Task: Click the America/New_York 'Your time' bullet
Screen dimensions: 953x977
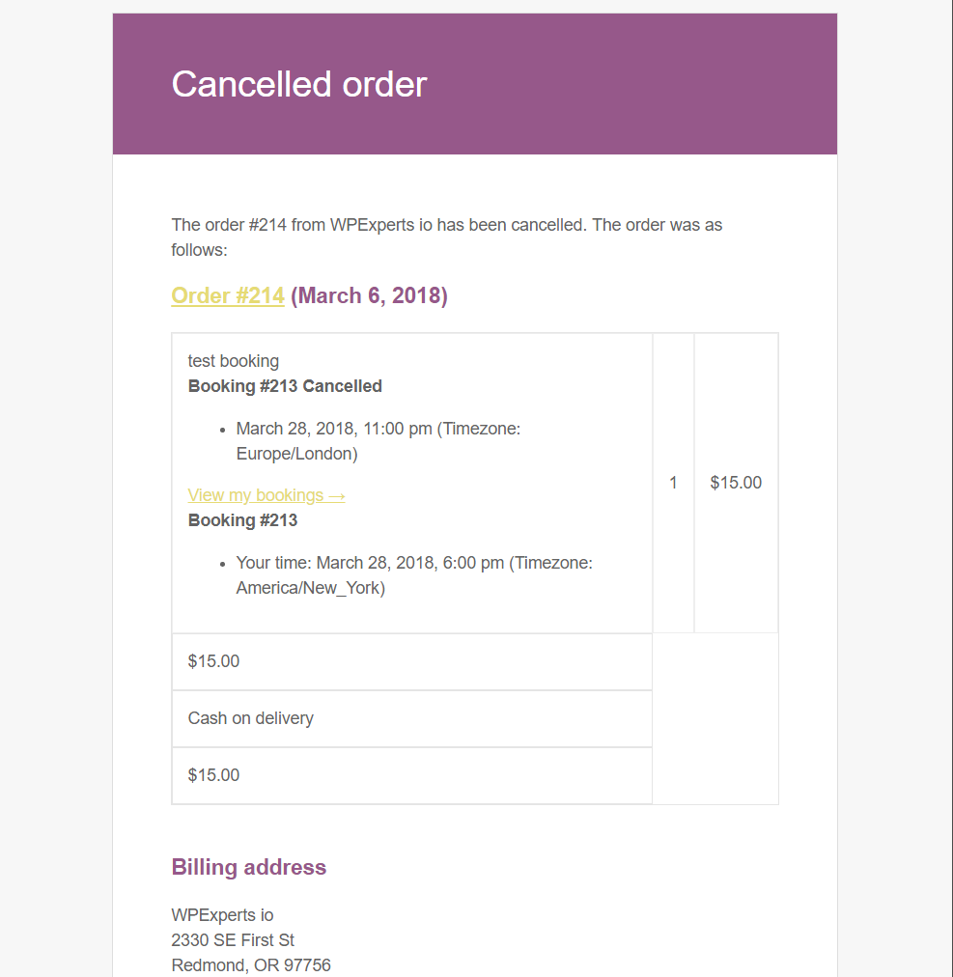Action: tap(413, 575)
